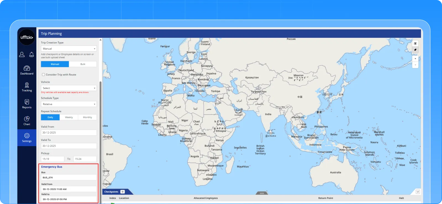Select Manual trip entry mode

click(x=55, y=64)
